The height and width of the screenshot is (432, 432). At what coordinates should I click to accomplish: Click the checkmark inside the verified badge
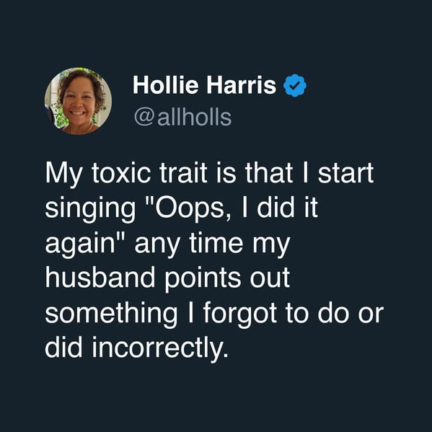(x=295, y=86)
